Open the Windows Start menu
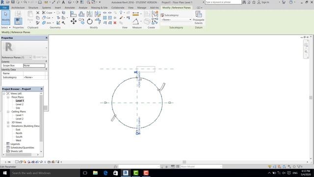 pyautogui.click(x=4, y=173)
